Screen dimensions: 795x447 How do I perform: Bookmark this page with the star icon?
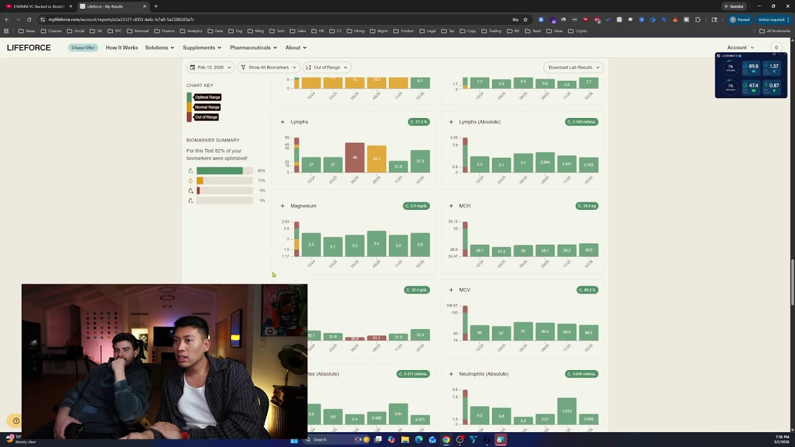click(525, 19)
